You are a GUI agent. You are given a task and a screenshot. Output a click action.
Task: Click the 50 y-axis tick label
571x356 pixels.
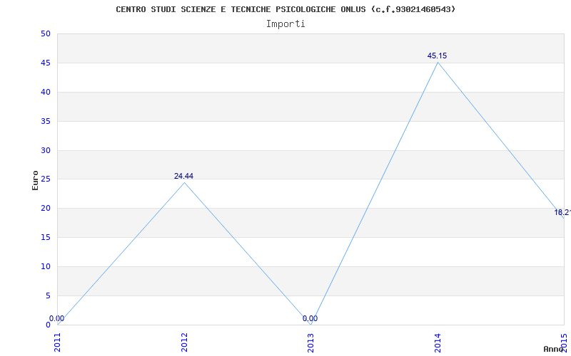coord(46,33)
